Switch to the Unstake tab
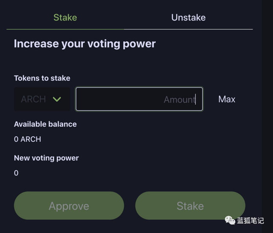This screenshot has height=233, width=273. (188, 18)
